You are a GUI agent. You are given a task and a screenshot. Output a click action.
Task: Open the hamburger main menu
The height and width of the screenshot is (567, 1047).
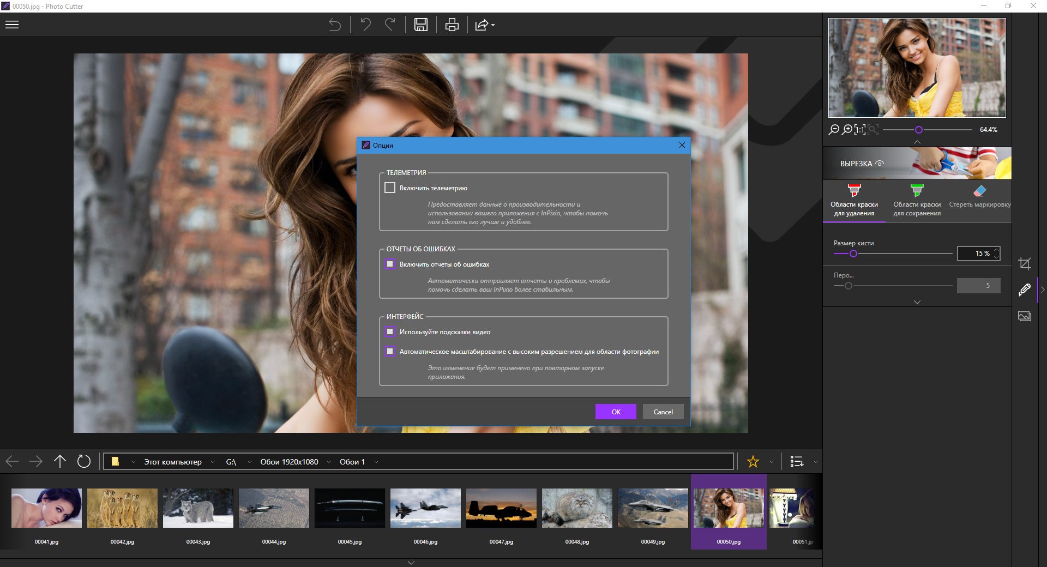click(12, 25)
